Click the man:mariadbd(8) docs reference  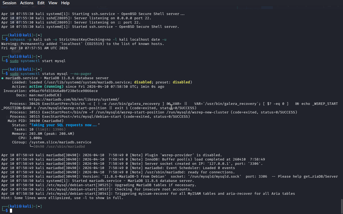(x=45, y=95)
